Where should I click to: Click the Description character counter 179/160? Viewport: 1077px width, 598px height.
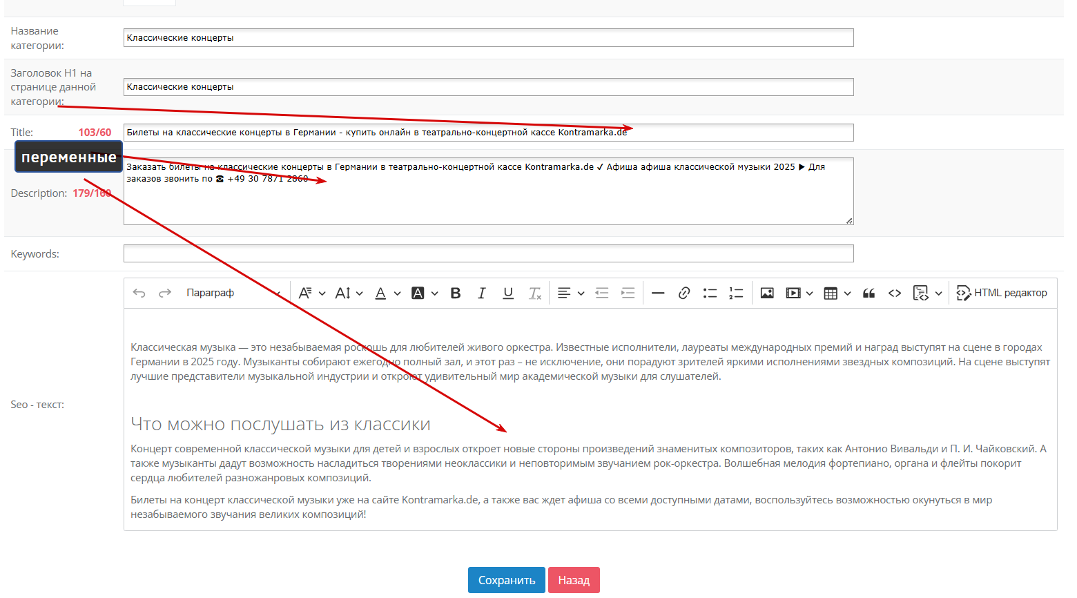click(x=92, y=193)
